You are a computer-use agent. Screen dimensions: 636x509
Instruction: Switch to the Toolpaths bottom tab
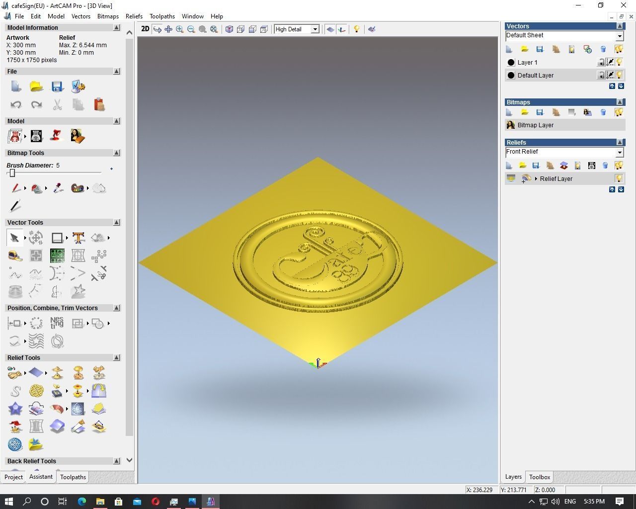73,477
